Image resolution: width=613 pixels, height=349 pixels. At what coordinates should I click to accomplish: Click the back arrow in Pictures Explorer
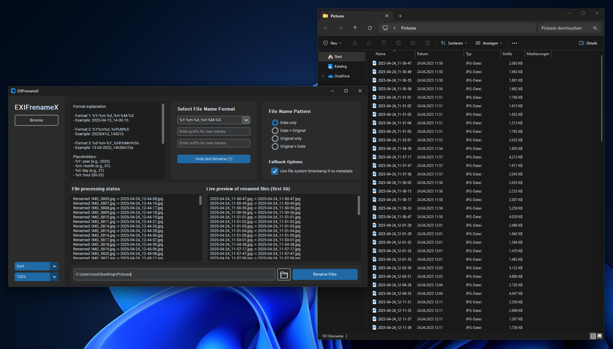click(x=326, y=28)
